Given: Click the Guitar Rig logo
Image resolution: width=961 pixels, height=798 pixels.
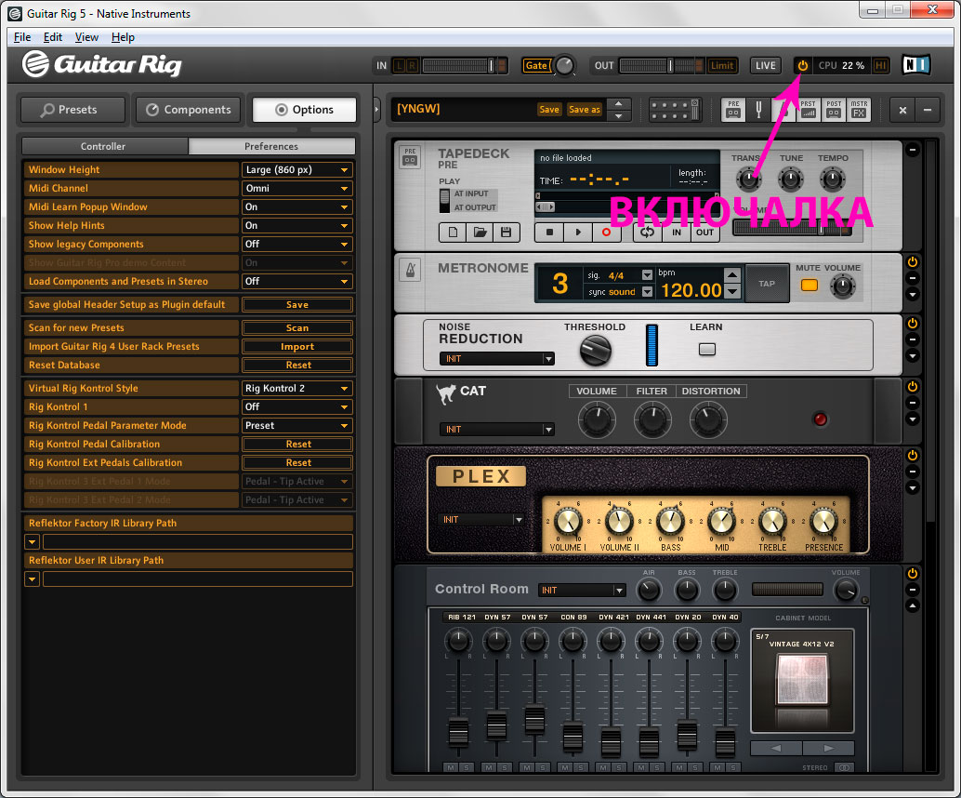Looking at the screenshot, I should pos(103,64).
